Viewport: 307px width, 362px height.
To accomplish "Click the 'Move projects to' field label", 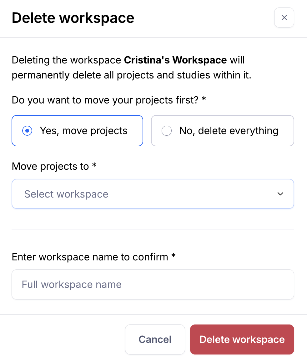I will click(x=50, y=166).
